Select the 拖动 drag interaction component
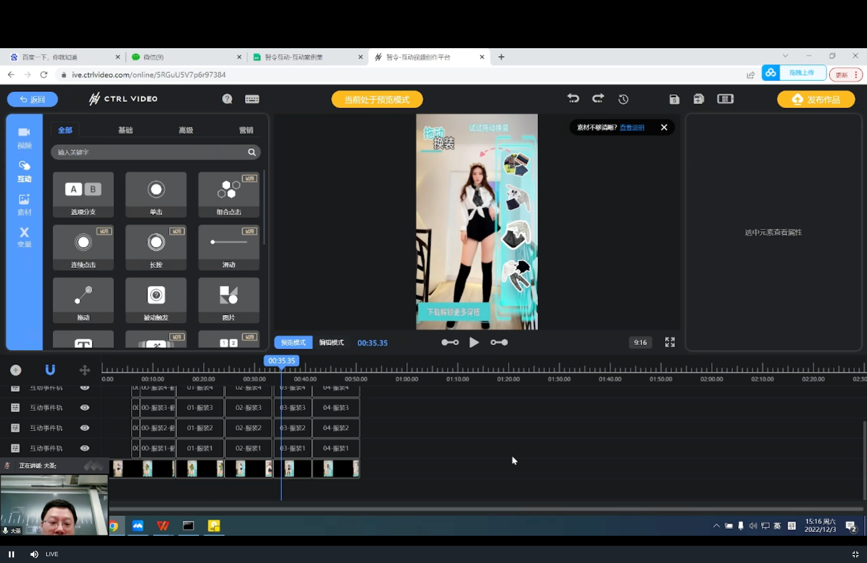 83,300
